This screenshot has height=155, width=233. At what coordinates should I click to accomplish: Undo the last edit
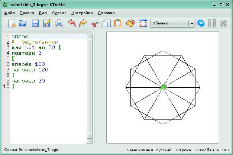point(71,23)
